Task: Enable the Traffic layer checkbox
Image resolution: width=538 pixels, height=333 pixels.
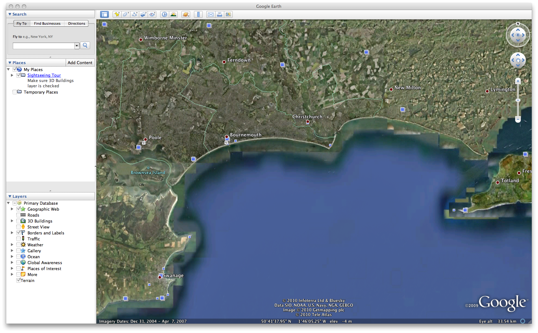Action: click(18, 239)
